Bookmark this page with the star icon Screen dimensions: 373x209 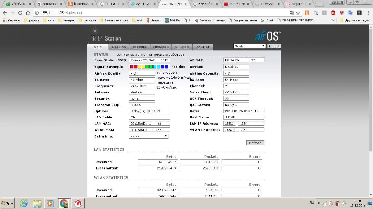[x=298, y=13]
